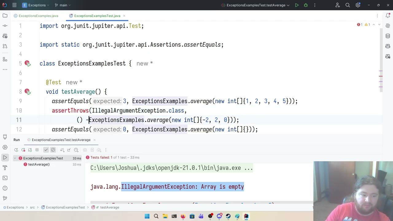Click src breadcrumb in navigation bar

32,207
